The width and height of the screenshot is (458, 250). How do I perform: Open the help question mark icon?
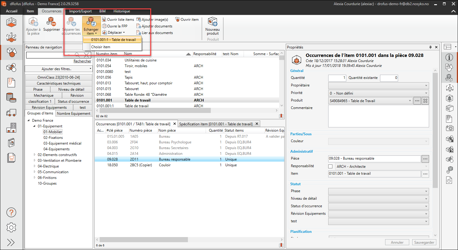coord(11,213)
